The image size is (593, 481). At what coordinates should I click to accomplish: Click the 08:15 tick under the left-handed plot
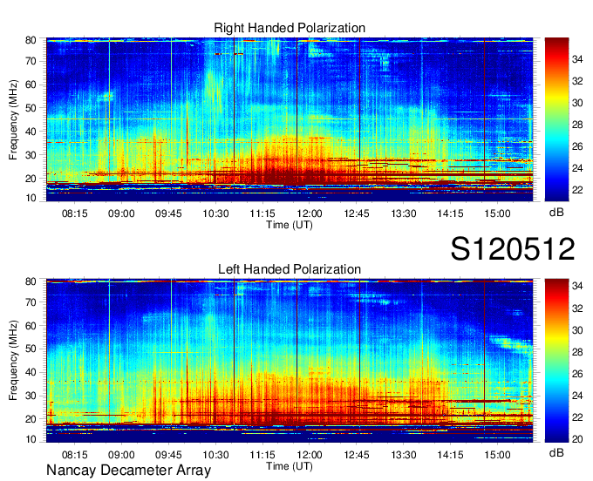74,455
